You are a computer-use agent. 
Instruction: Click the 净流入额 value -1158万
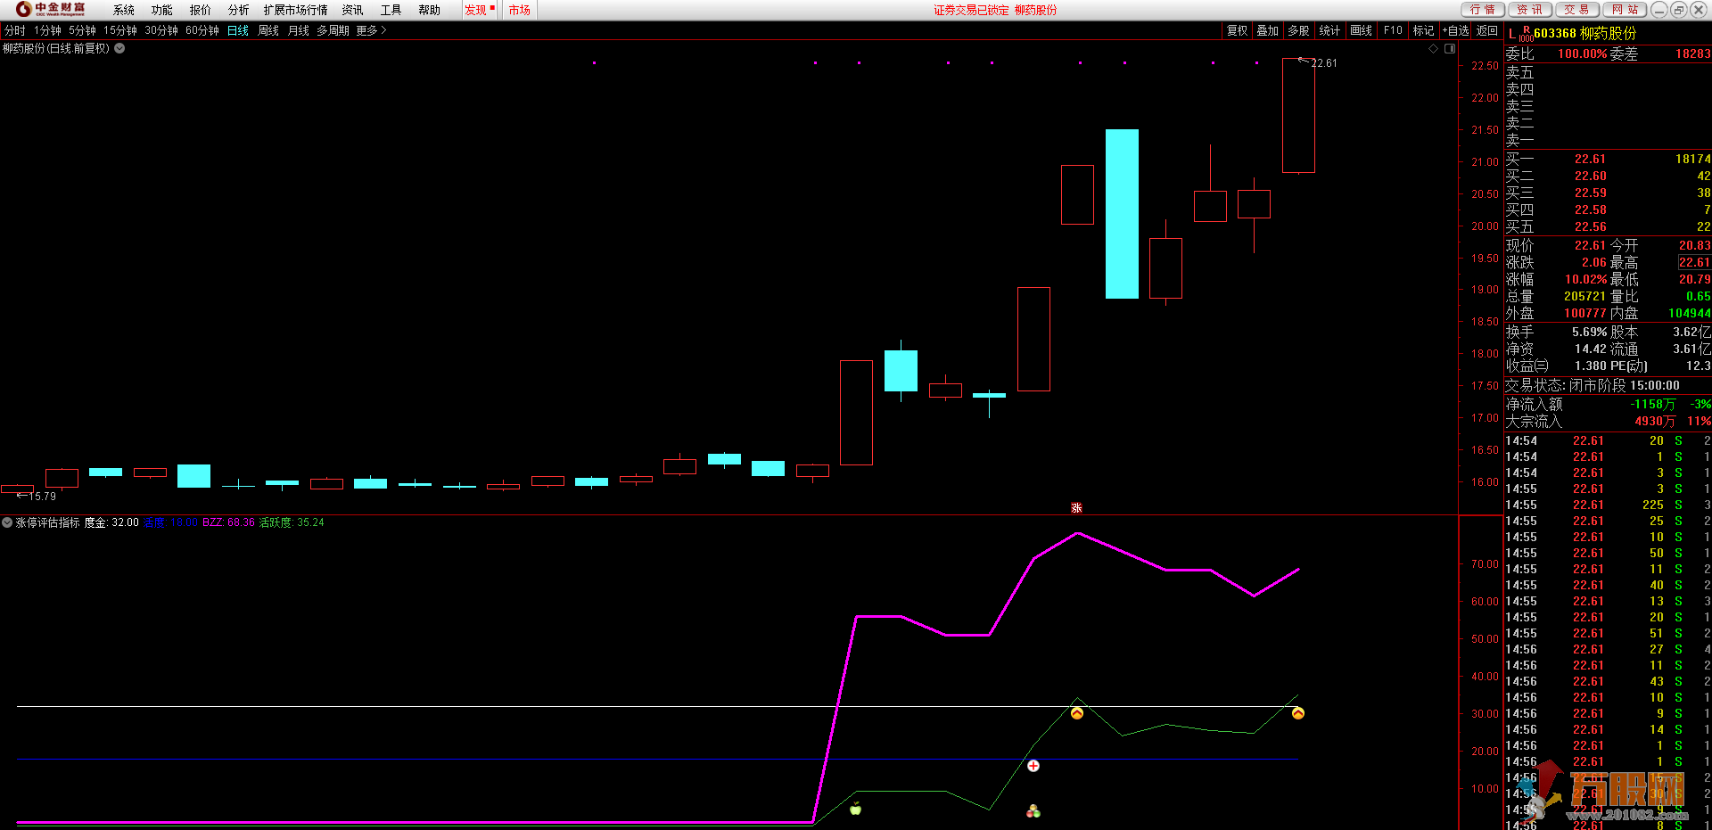point(1653,404)
